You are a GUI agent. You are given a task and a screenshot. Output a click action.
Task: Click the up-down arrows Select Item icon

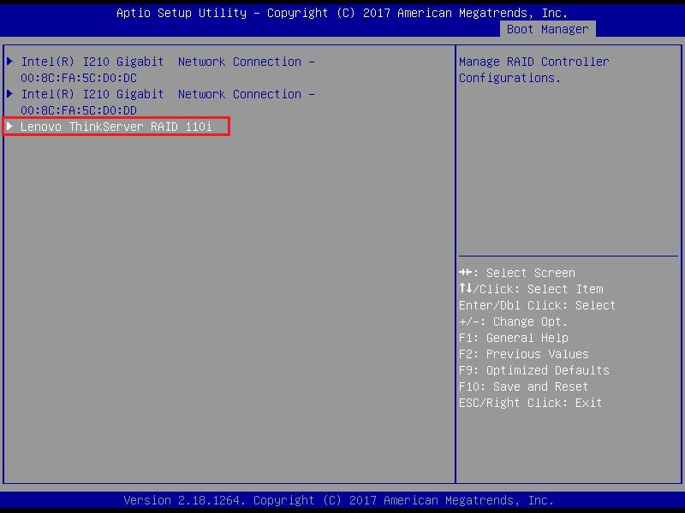(465, 289)
